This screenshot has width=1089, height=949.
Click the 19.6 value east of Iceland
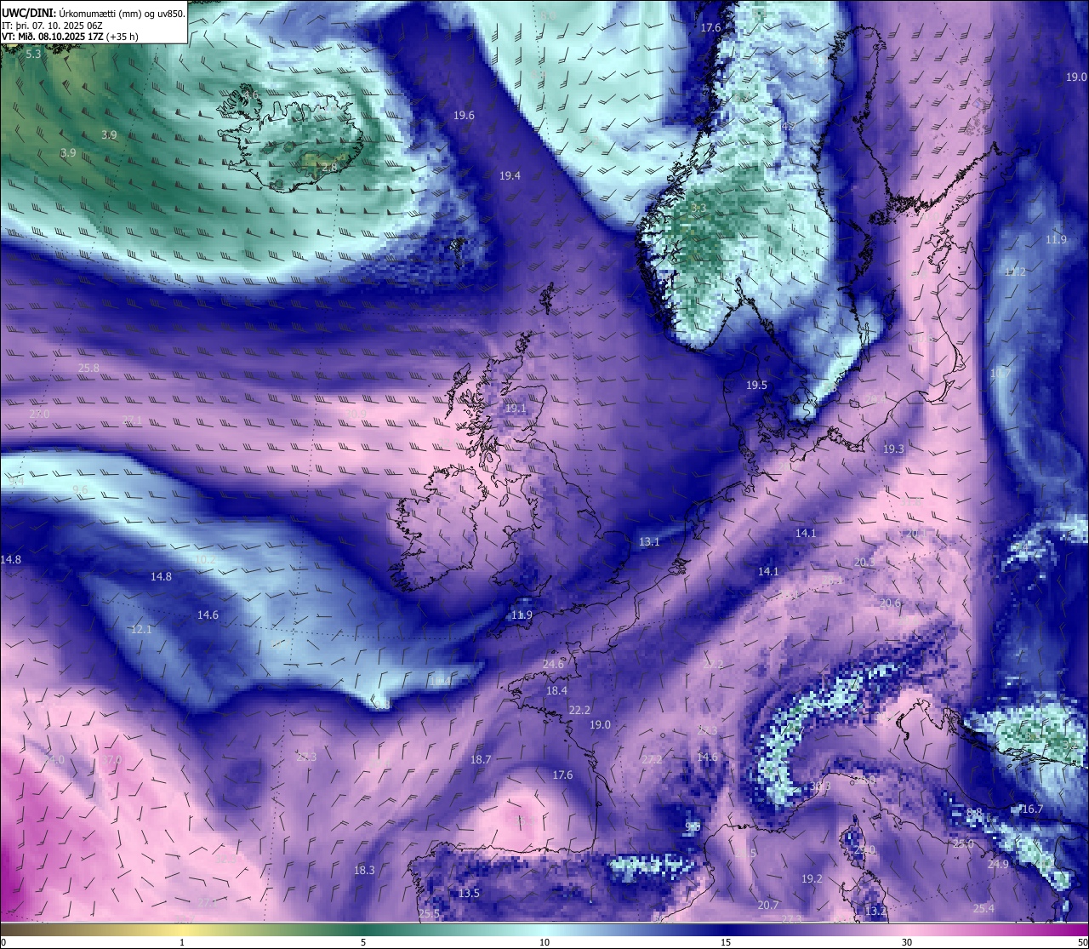464,116
